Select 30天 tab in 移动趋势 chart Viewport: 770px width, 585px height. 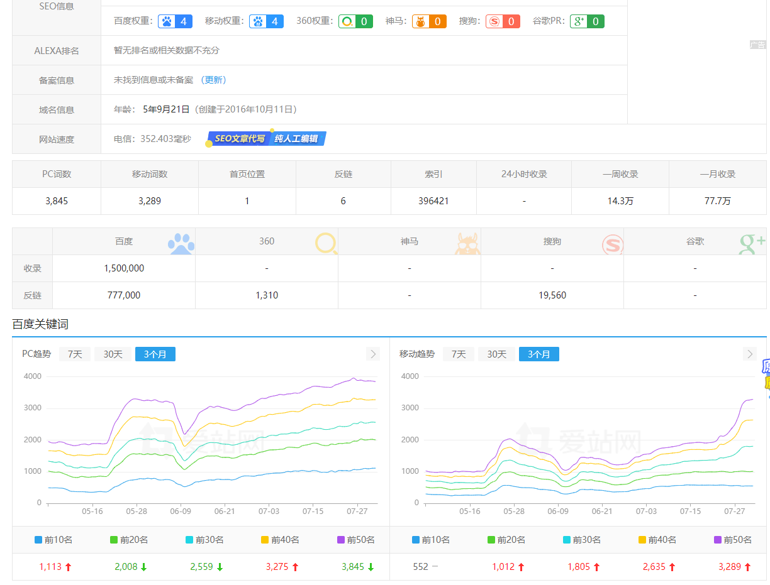tap(496, 354)
